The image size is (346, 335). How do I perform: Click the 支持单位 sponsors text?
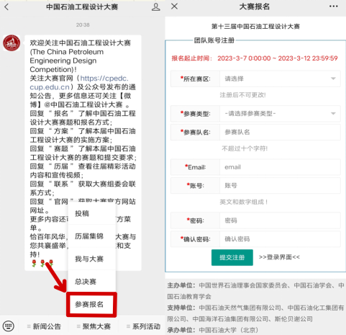click(255, 313)
